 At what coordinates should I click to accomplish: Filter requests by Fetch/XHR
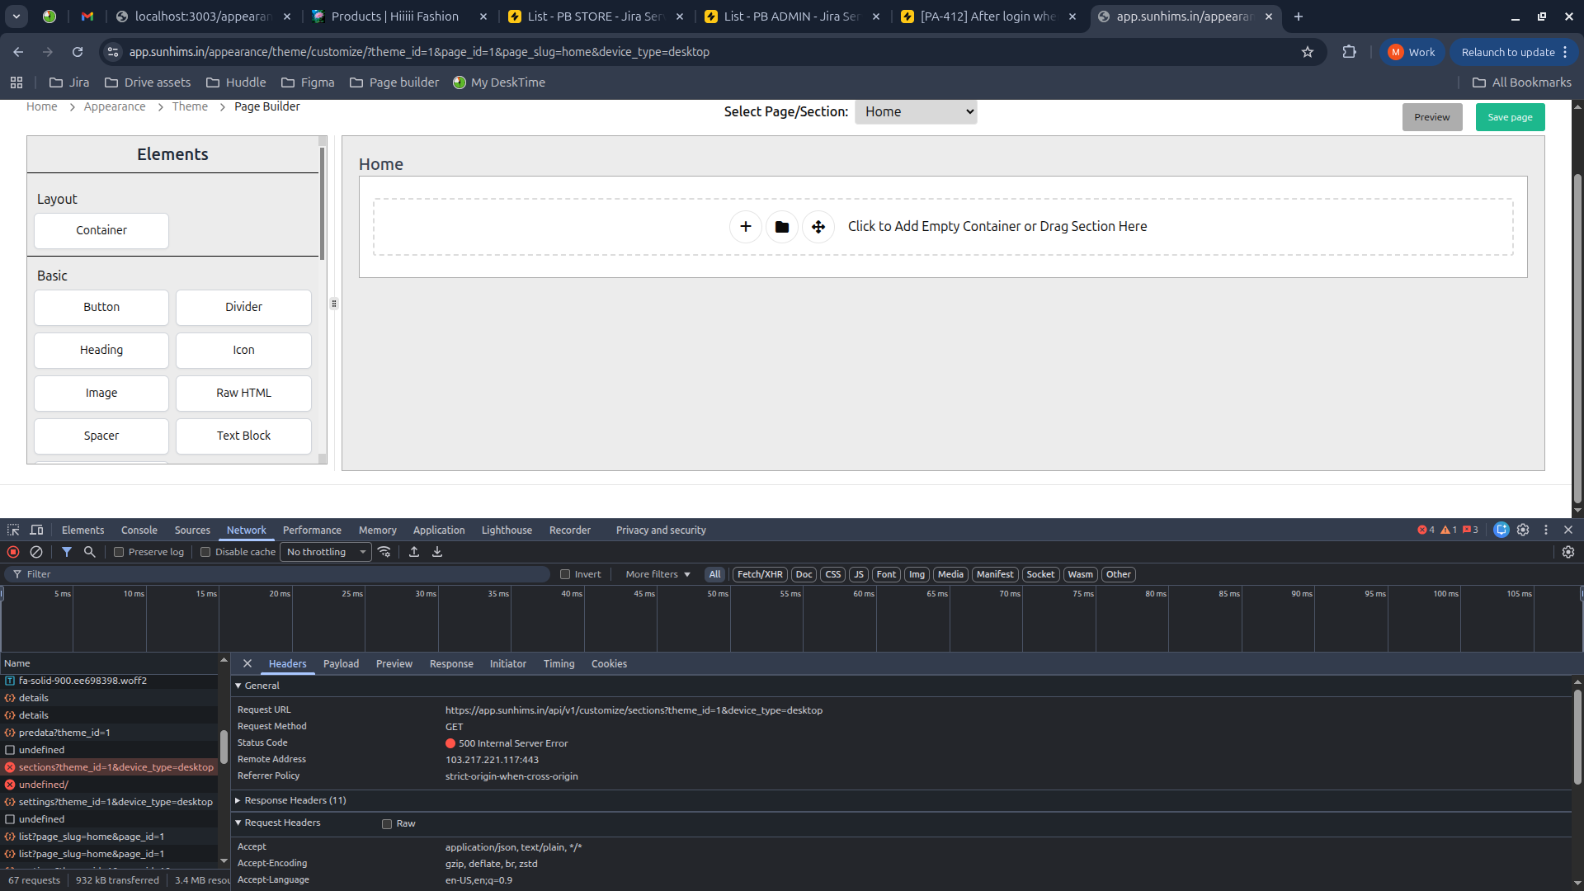pyautogui.click(x=760, y=574)
